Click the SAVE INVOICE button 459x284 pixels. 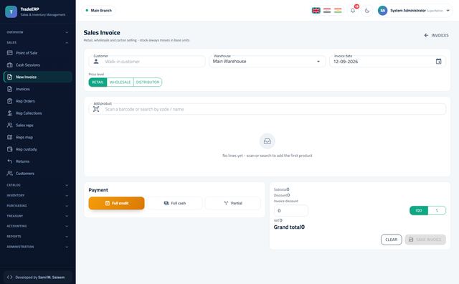pos(425,240)
